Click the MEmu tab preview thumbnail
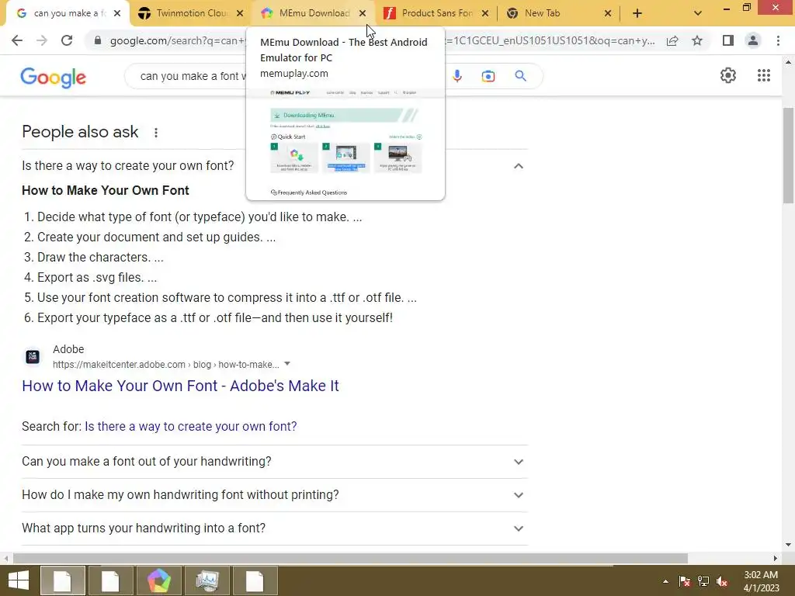 click(345, 144)
